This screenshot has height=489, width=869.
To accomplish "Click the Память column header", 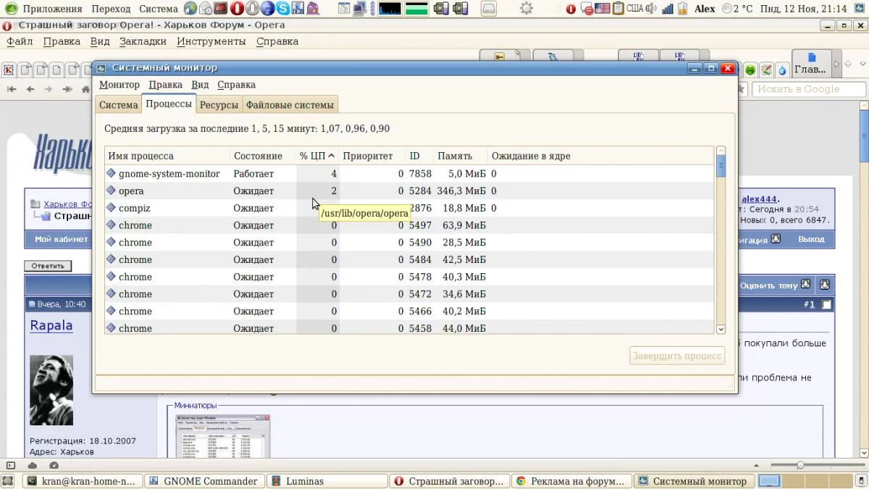I will coord(459,156).
